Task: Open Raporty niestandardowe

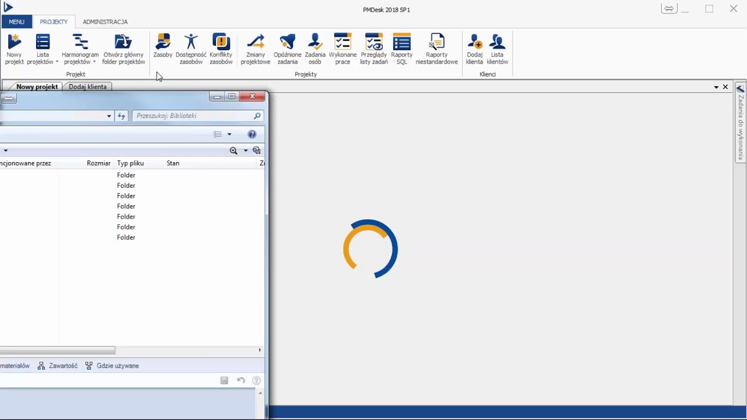Action: 437,49
